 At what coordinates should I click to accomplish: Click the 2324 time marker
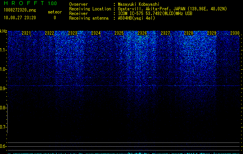pyautogui.click(x=96, y=33)
